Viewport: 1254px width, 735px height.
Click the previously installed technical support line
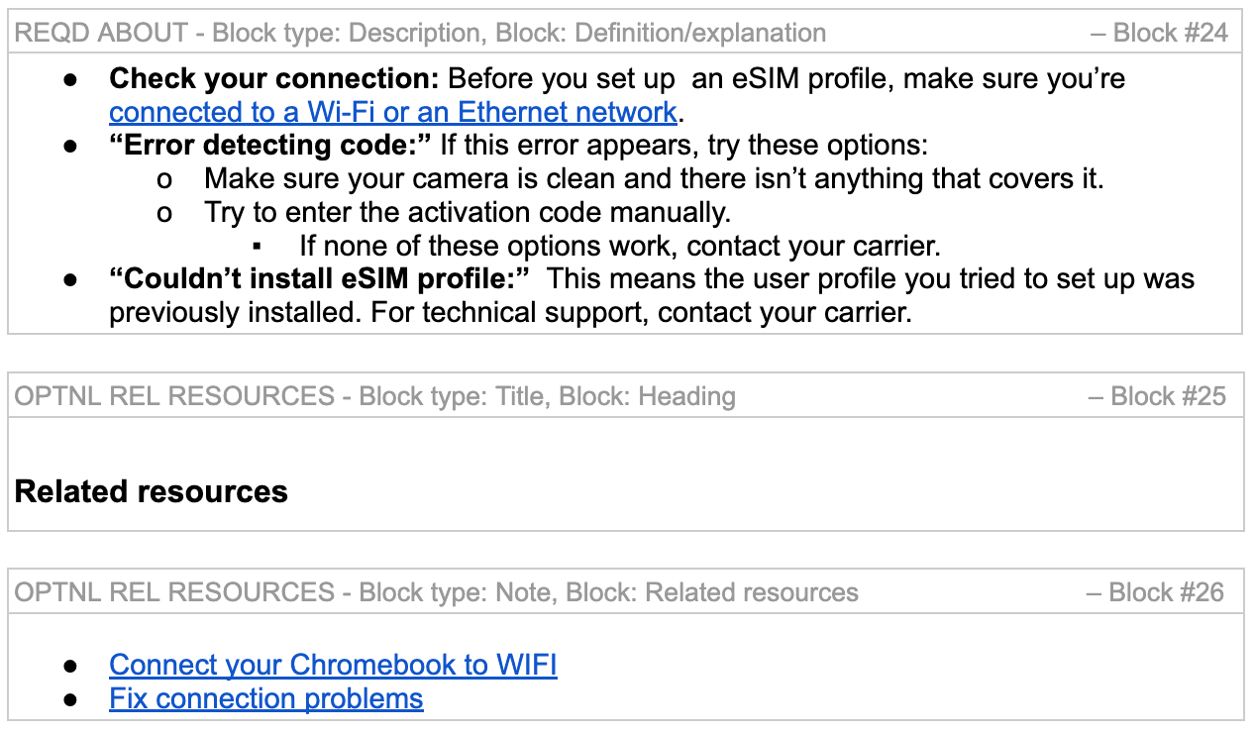coord(509,314)
